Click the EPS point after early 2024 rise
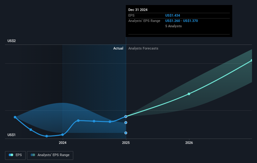Image resolution: width=257 pixels, height=163 pixels. [x=78, y=121]
